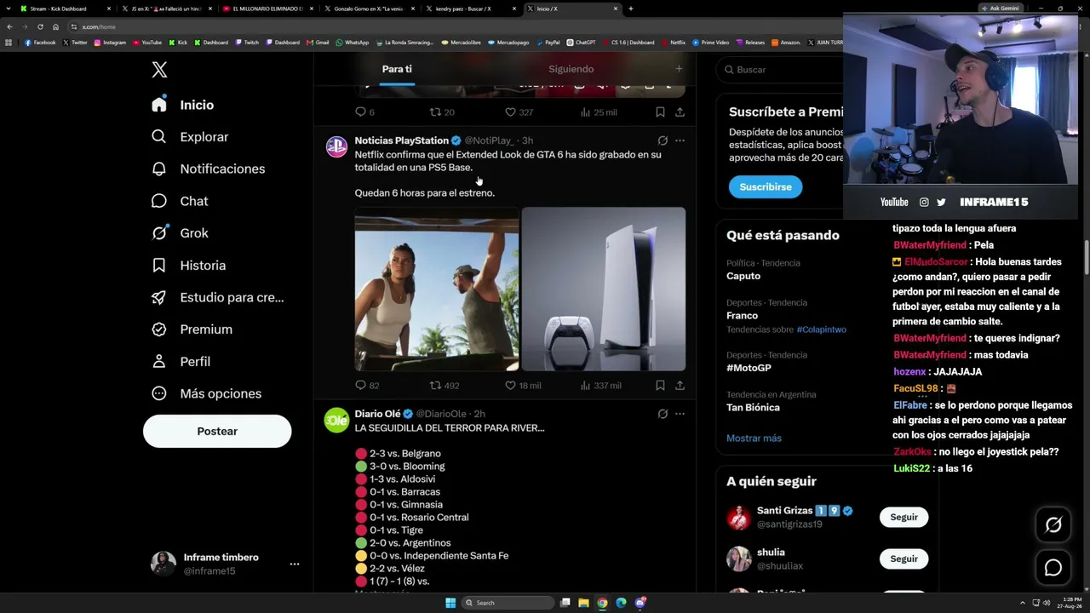Open the #MotoGP trending topic
Screen dimensions: 1090x613
coord(749,368)
